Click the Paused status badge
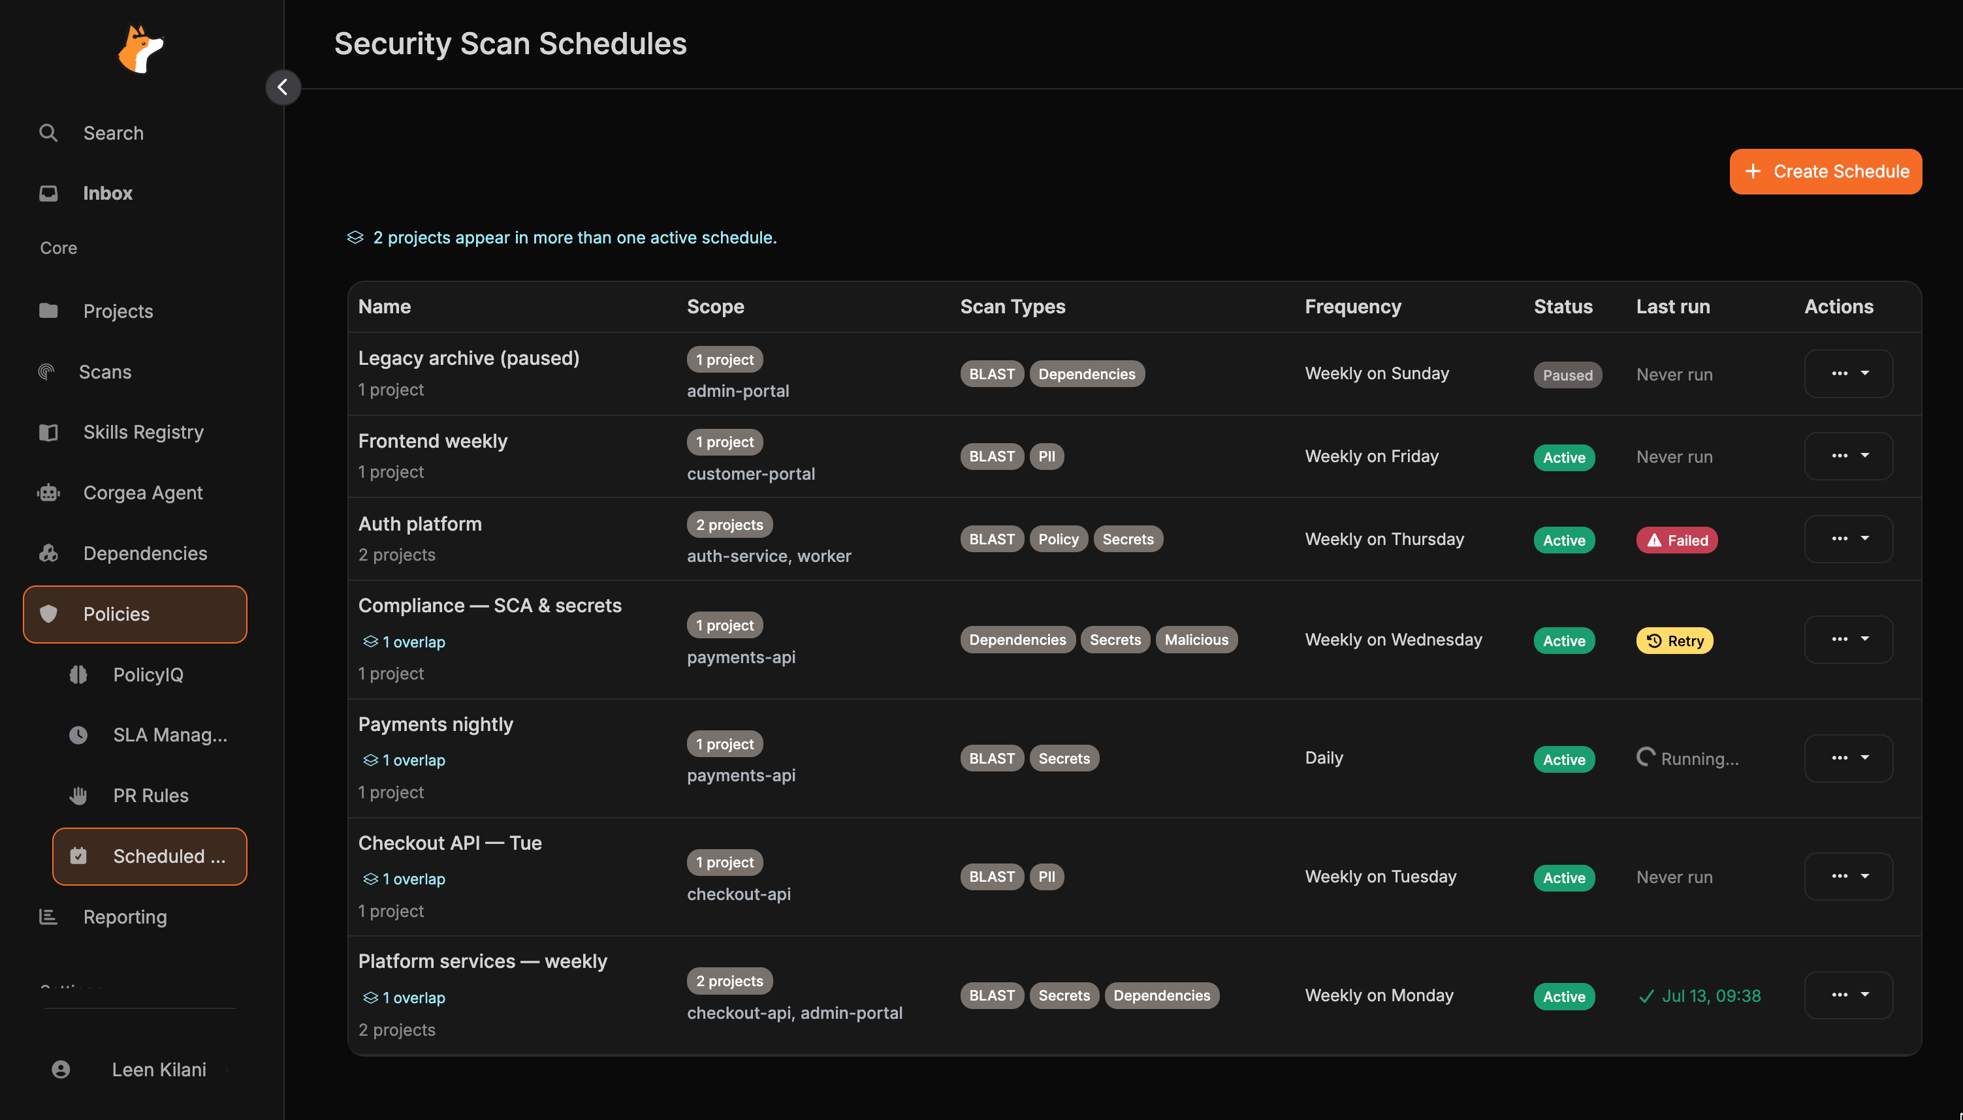The height and width of the screenshot is (1120, 1963). point(1567,375)
